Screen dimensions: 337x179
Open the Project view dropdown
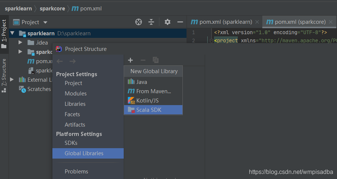(x=45, y=22)
